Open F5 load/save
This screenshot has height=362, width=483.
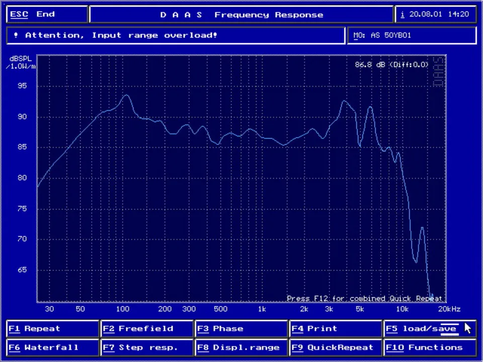(430, 329)
